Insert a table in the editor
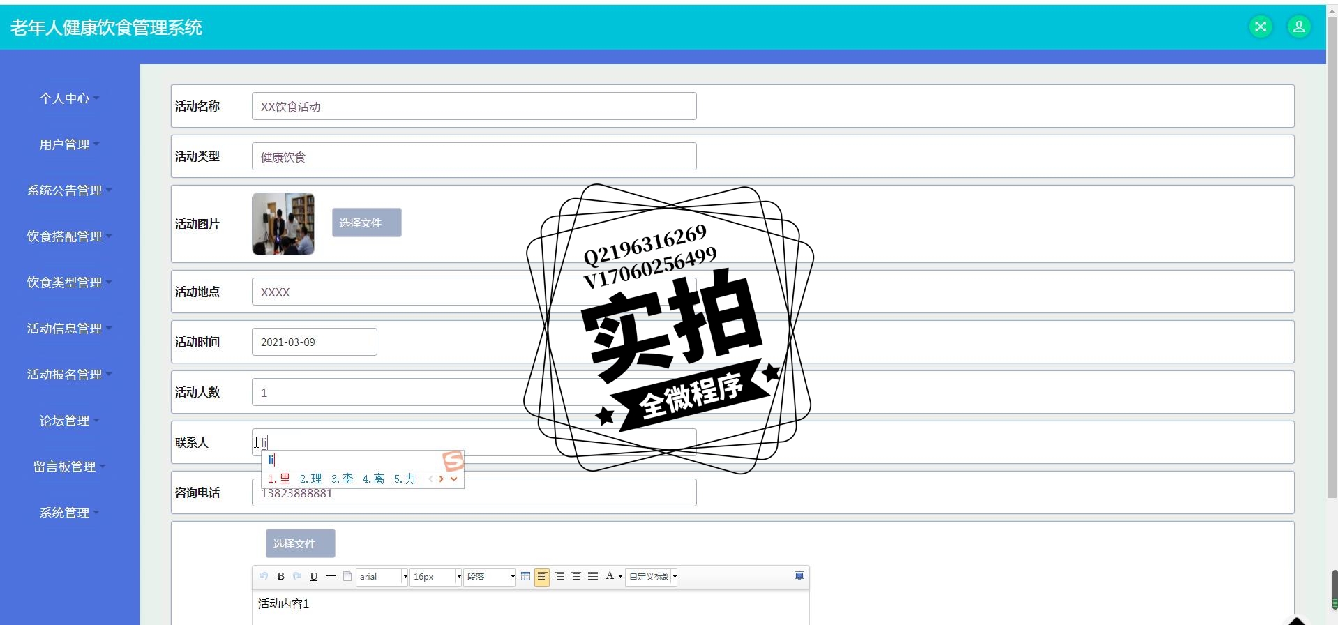1338x625 pixels. [x=525, y=576]
